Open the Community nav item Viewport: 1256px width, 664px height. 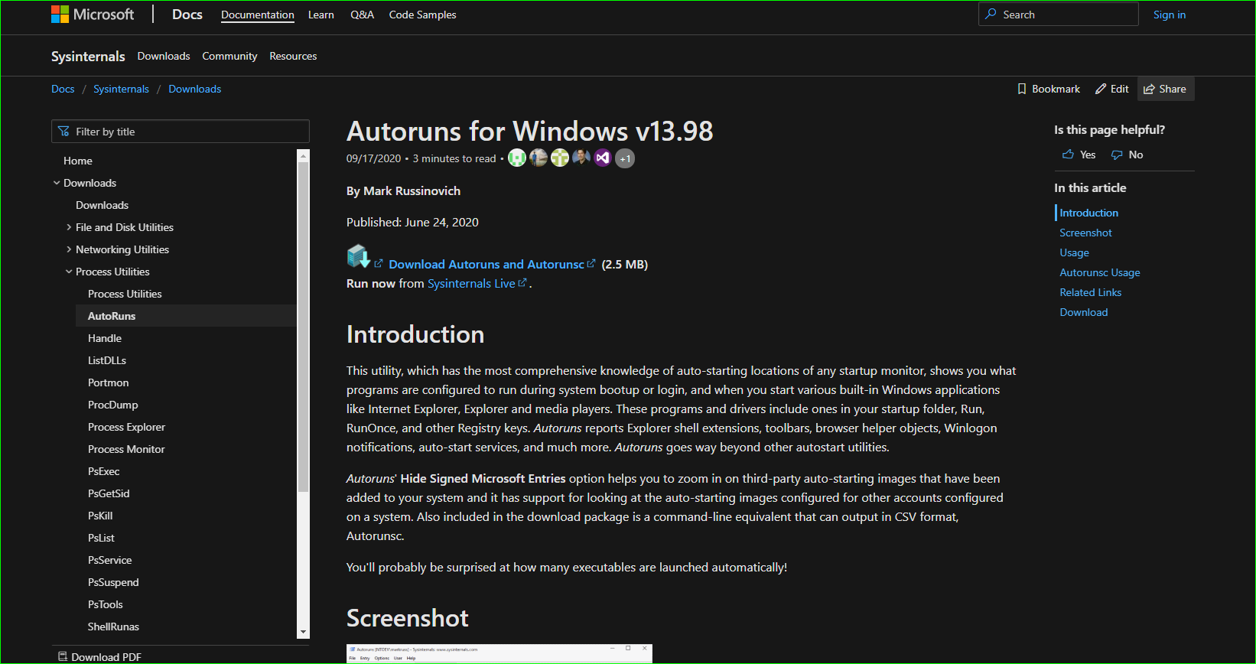pyautogui.click(x=229, y=56)
